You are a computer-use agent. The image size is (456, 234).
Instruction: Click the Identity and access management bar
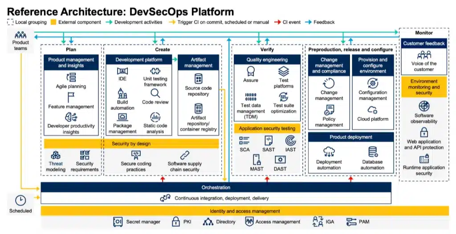pyautogui.click(x=244, y=211)
